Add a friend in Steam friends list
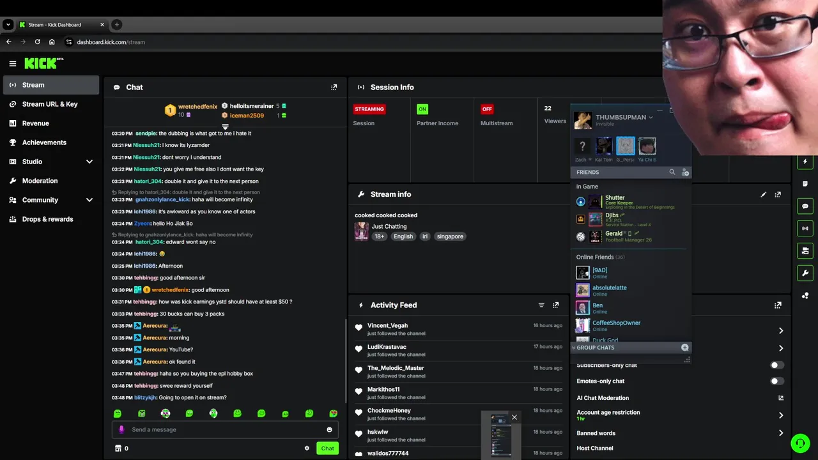Viewport: 818px width, 460px height. click(685, 172)
